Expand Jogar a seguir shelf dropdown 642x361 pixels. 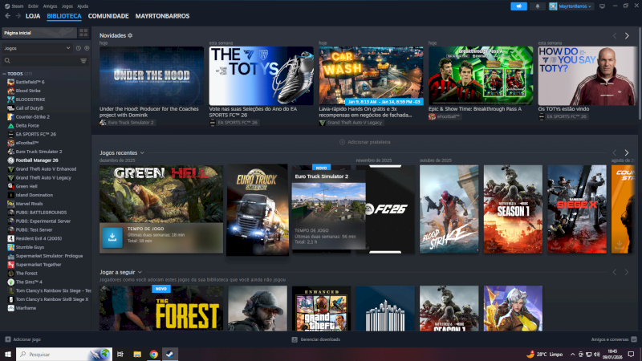pyautogui.click(x=140, y=272)
